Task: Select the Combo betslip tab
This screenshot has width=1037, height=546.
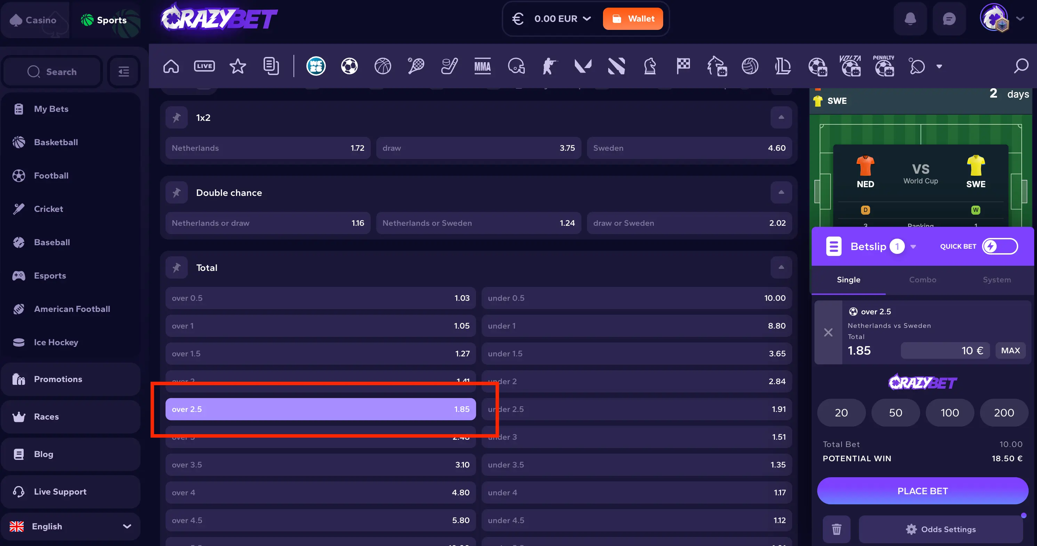Action: click(922, 280)
